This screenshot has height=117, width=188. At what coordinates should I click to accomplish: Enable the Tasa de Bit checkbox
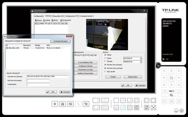[x=105, y=72]
